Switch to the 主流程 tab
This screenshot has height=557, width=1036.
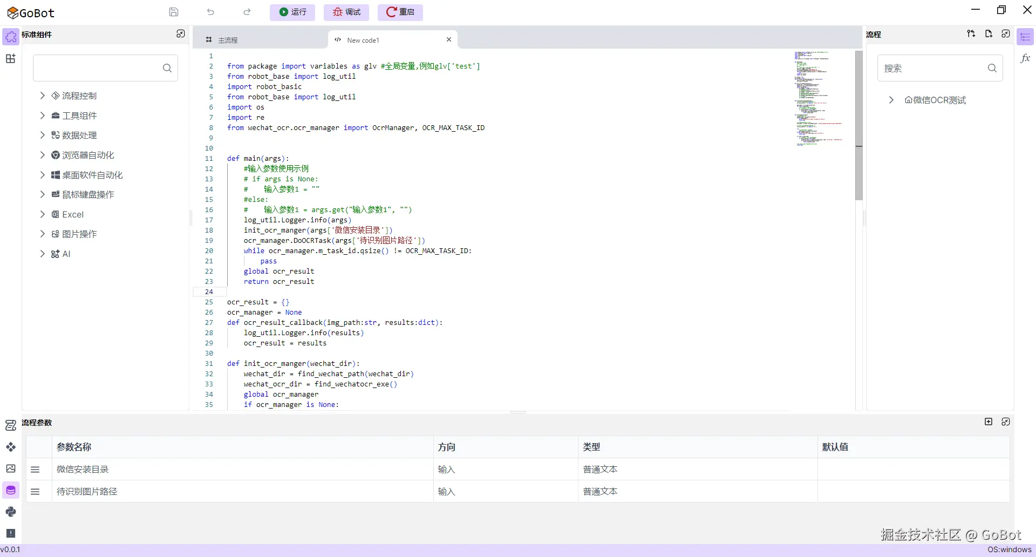coord(228,39)
